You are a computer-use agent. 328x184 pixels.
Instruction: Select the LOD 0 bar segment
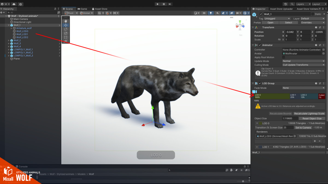(272, 96)
